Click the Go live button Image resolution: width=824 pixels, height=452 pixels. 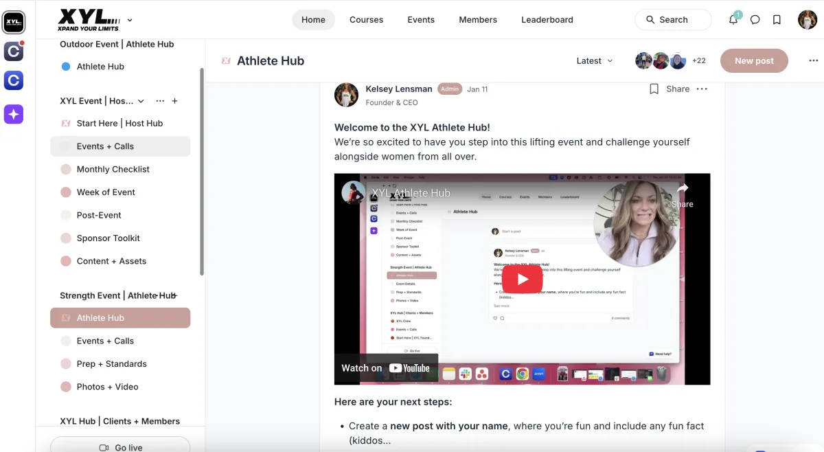click(x=120, y=447)
